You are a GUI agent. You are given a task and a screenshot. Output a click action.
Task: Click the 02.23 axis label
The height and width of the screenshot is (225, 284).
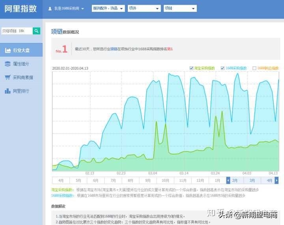tap(121, 173)
